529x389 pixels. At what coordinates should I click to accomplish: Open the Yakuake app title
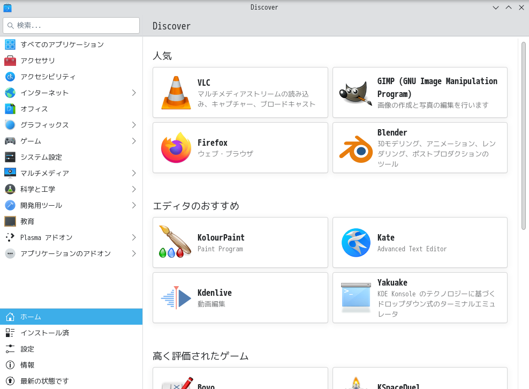[392, 282]
